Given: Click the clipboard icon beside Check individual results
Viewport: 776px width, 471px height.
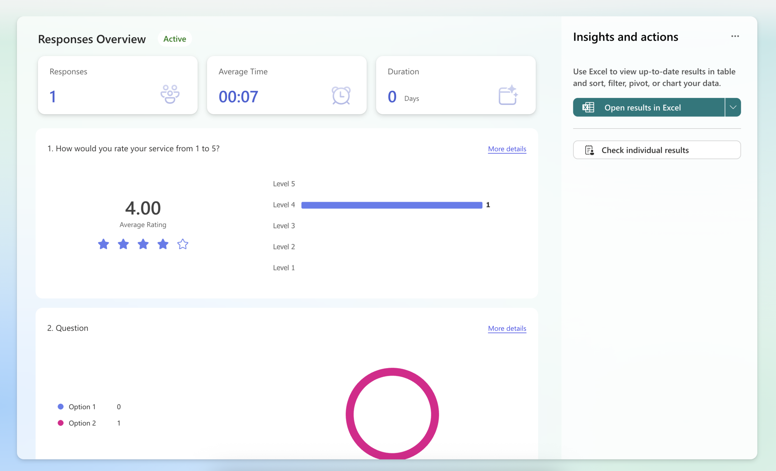Looking at the screenshot, I should click(590, 150).
